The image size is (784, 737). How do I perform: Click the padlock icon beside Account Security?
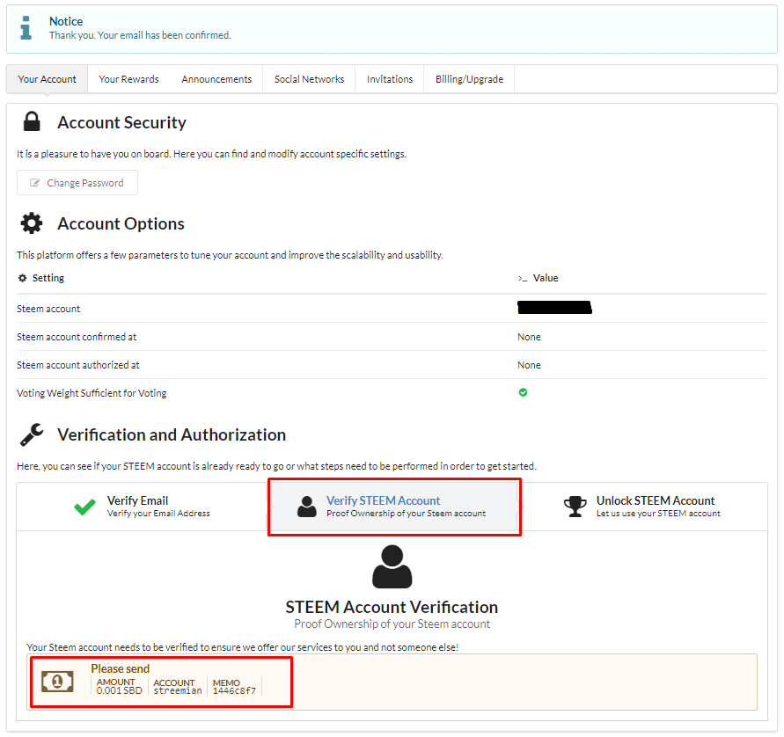pyautogui.click(x=32, y=121)
